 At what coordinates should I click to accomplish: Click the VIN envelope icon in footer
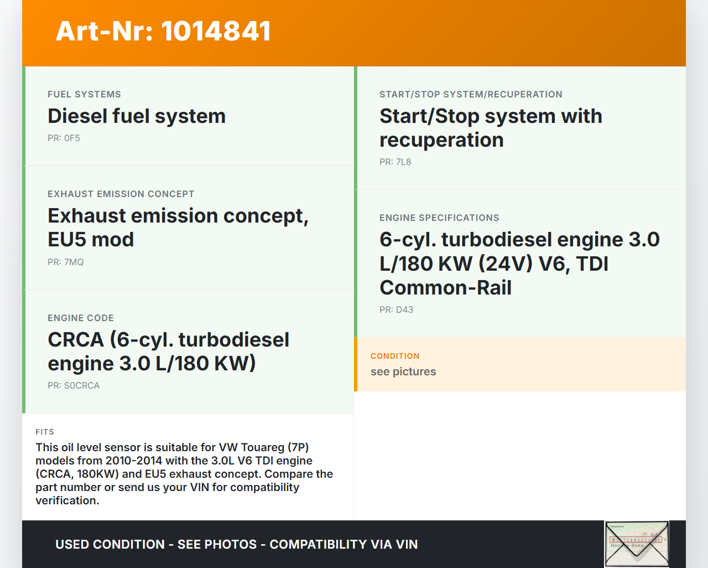click(637, 544)
